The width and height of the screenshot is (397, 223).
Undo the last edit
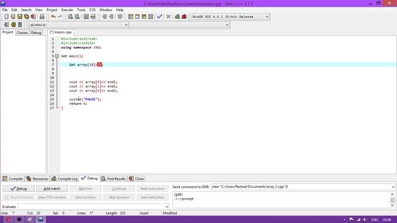tap(53, 17)
